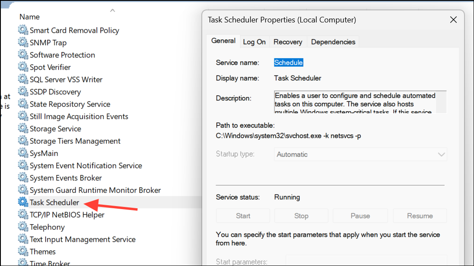Click the Telephony service icon
Screen dimensions: 474x266
click(23, 227)
